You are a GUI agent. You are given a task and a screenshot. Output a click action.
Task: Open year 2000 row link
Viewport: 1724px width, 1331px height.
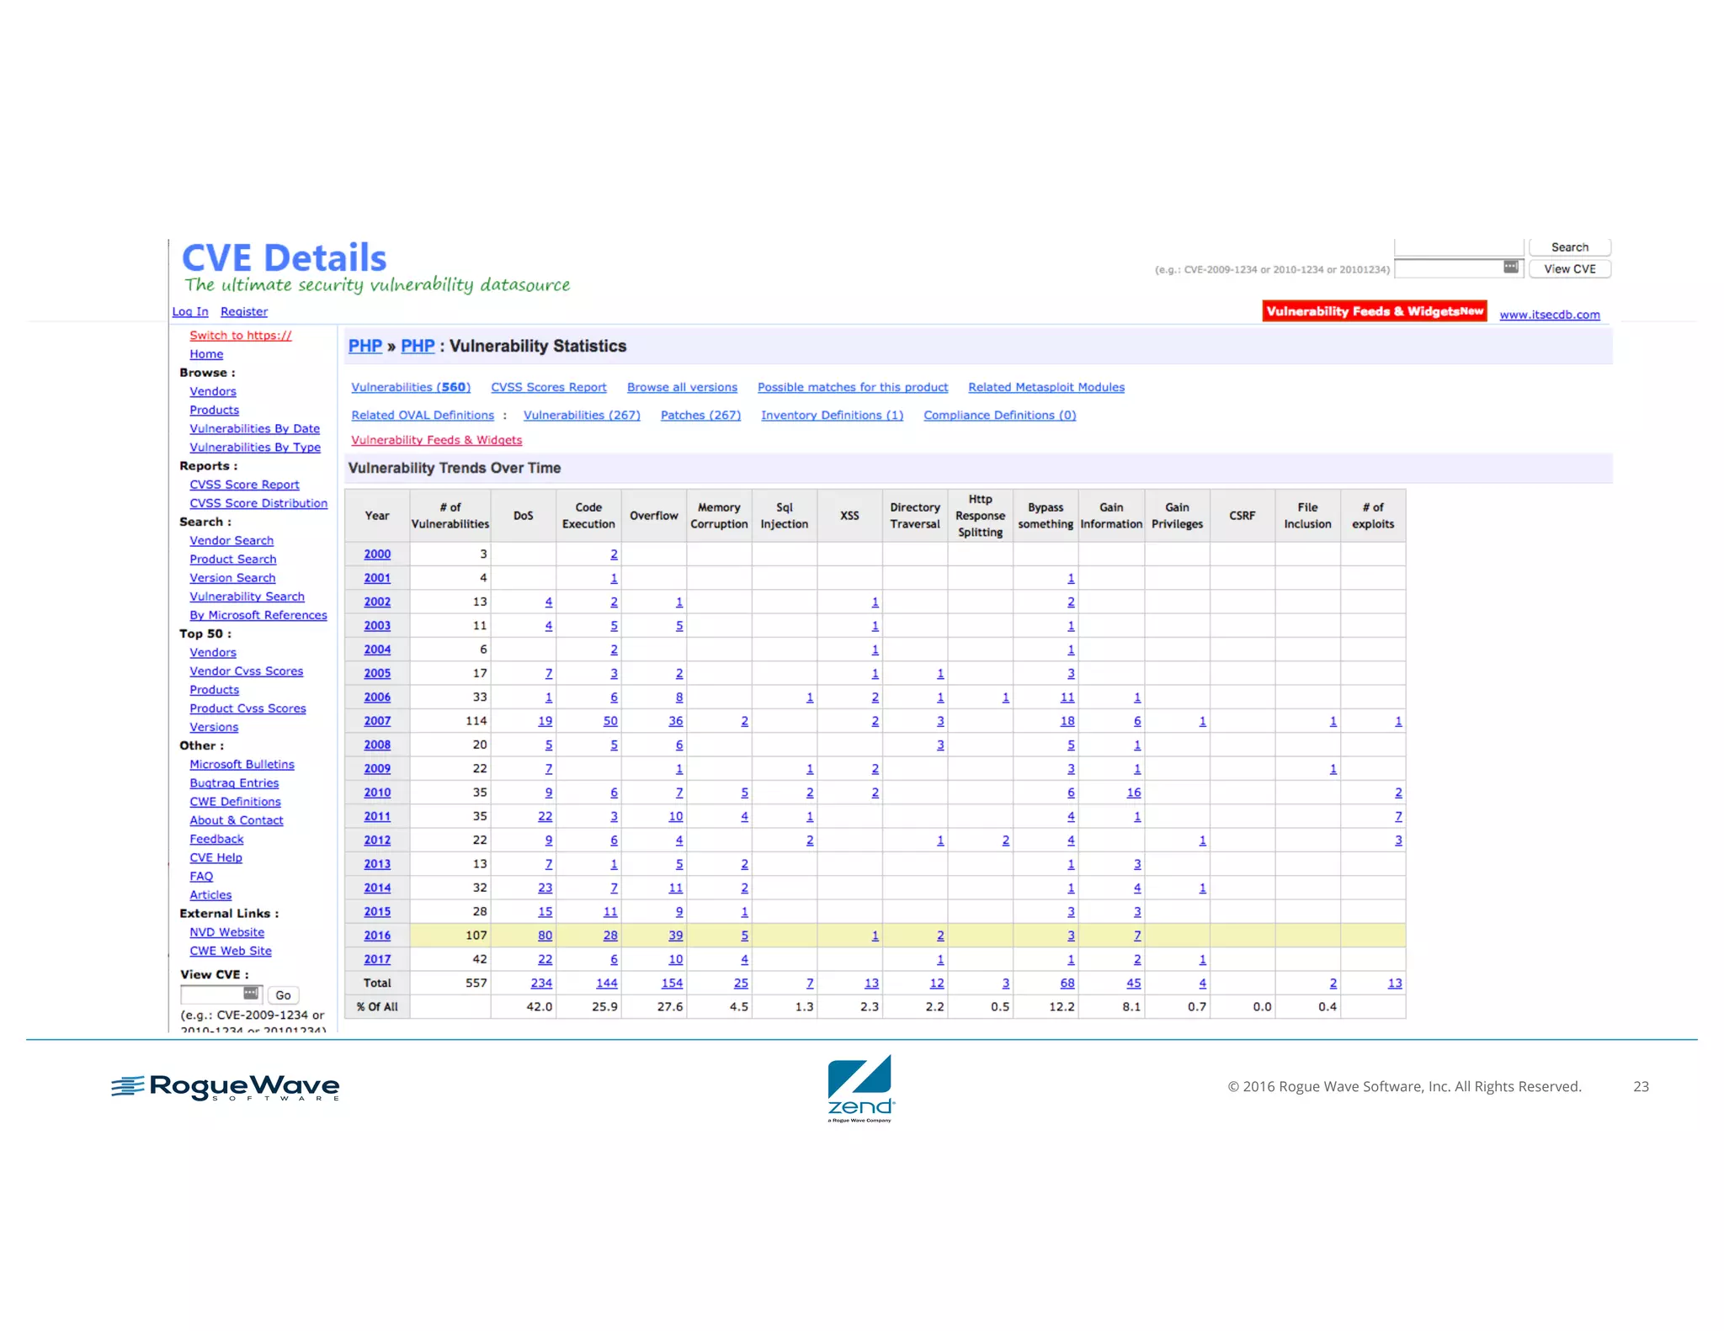377,554
